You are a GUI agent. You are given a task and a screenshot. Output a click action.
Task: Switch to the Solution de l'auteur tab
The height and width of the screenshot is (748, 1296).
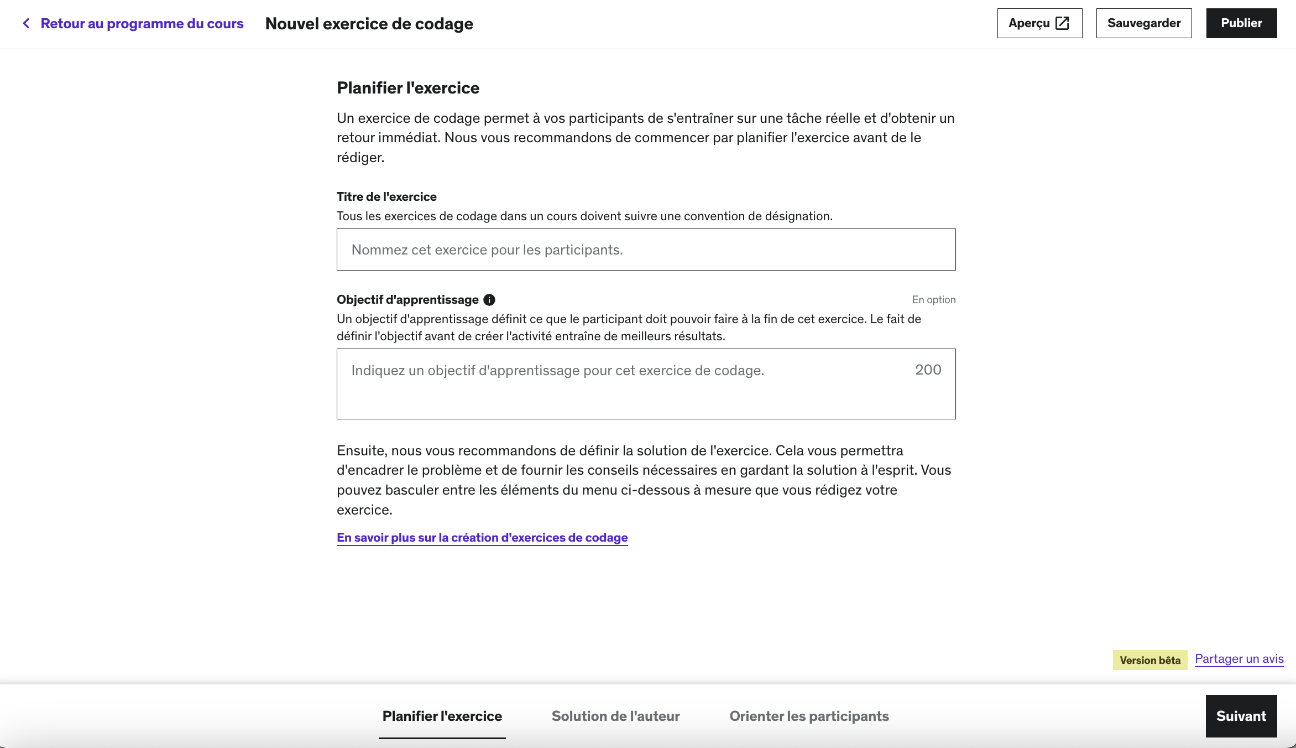tap(615, 716)
